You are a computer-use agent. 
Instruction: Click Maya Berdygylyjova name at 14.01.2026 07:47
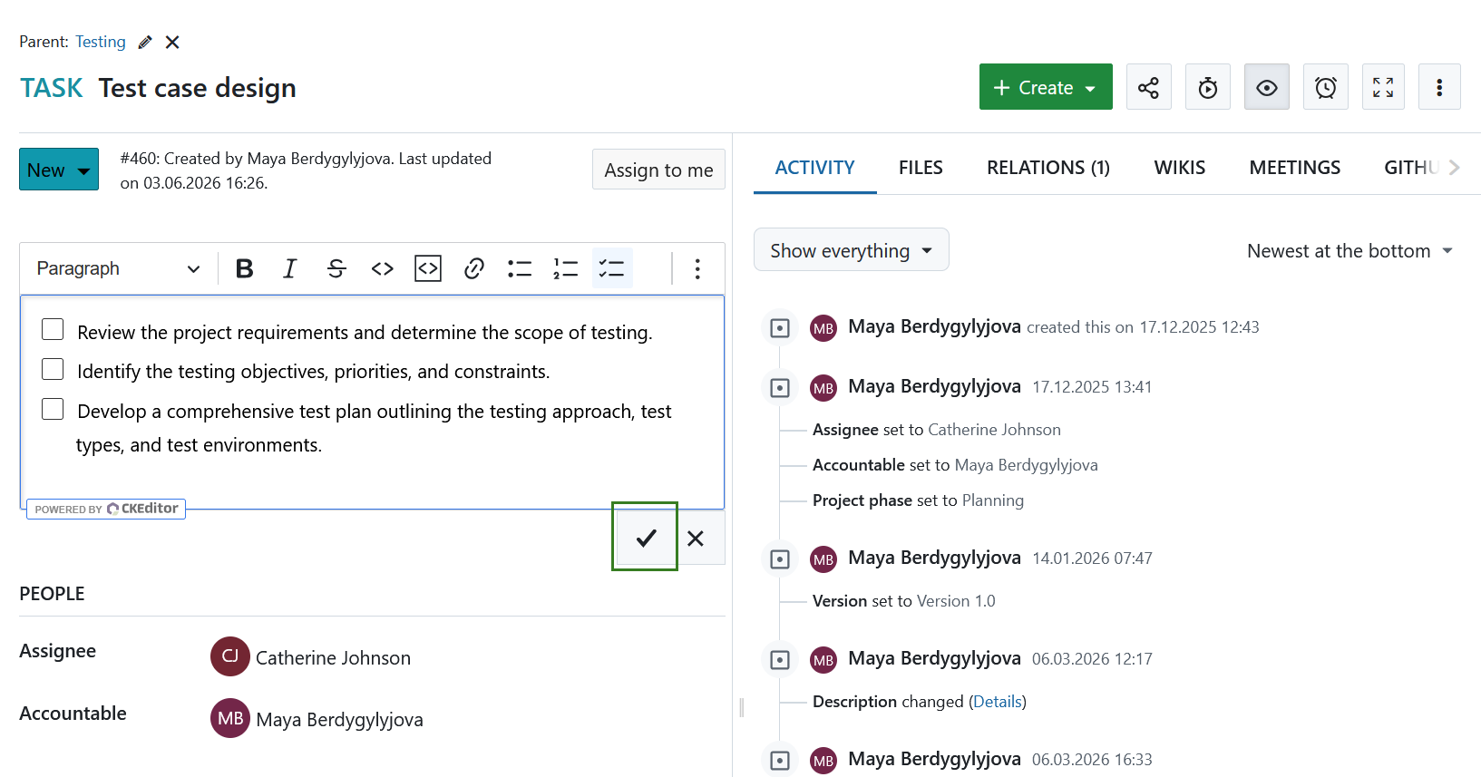pyautogui.click(x=934, y=558)
